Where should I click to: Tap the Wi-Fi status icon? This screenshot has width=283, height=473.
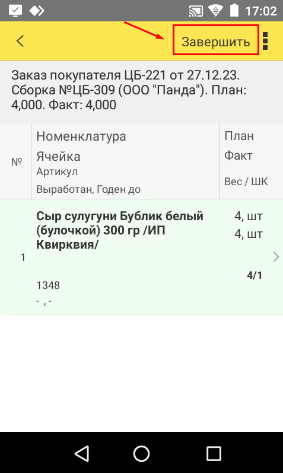(x=215, y=11)
